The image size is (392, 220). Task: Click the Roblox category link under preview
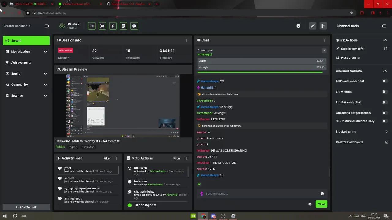[x=60, y=147]
